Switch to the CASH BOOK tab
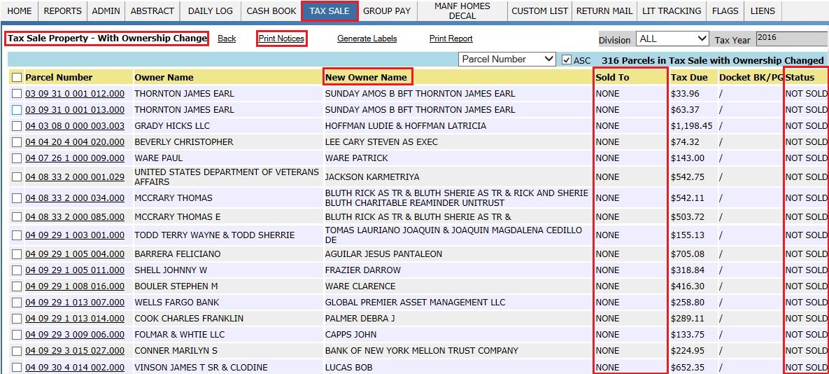The height and width of the screenshot is (374, 829). [271, 11]
